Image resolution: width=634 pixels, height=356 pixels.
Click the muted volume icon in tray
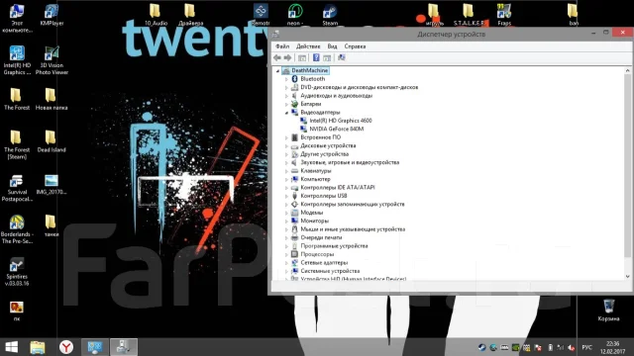click(x=572, y=347)
